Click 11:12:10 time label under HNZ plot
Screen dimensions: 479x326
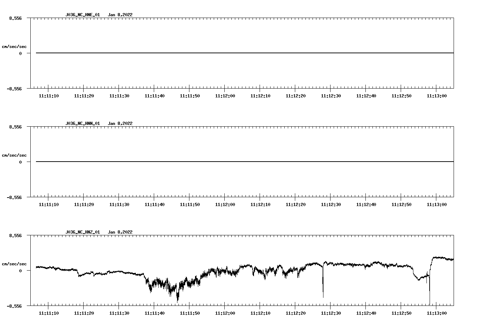[x=260, y=313]
